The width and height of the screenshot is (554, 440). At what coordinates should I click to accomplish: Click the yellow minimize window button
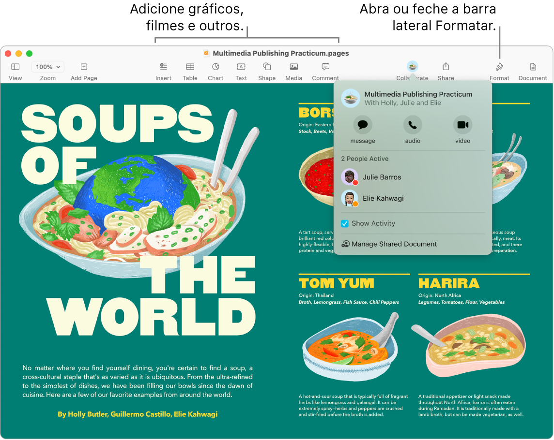[19, 53]
